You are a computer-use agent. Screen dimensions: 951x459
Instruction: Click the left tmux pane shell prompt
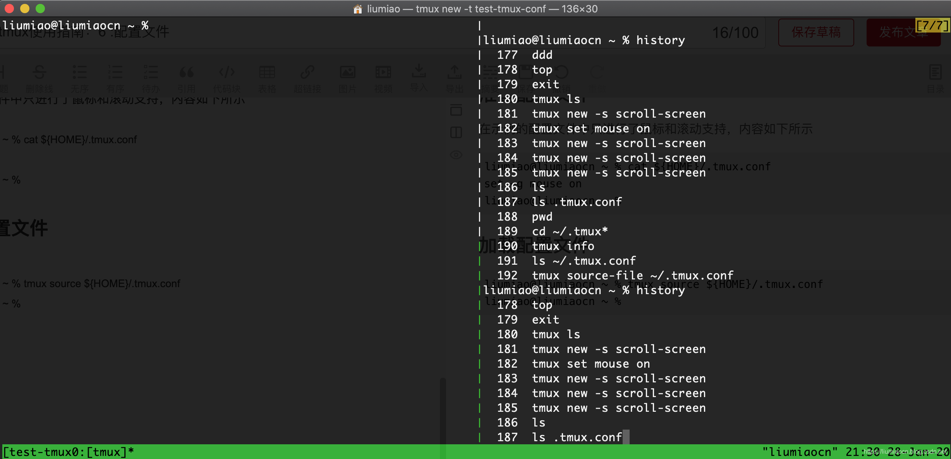[x=76, y=26]
